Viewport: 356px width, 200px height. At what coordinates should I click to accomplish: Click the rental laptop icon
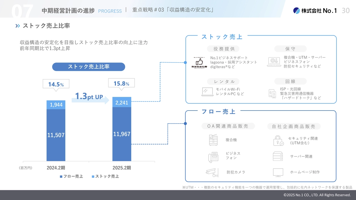[207, 92]
